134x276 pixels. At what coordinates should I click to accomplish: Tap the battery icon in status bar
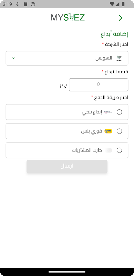coord(123,4)
